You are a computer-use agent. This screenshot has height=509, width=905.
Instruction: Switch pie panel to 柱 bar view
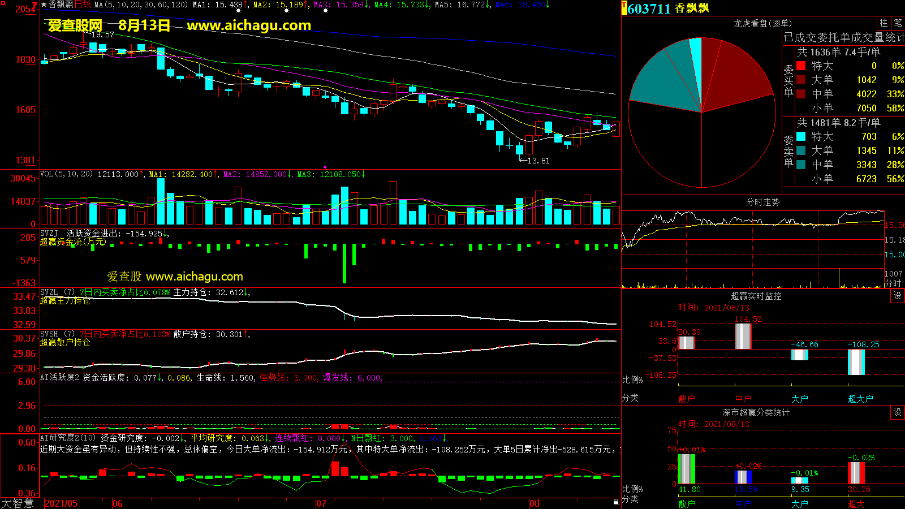tap(884, 23)
